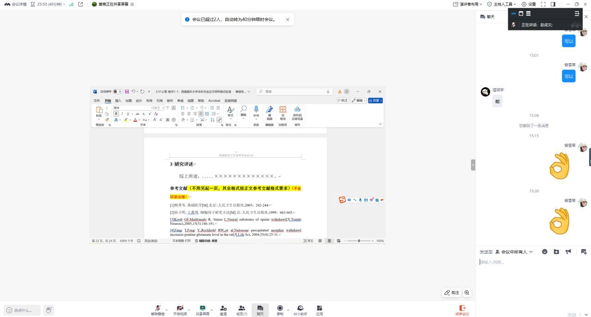This screenshot has width=591, height=317.
Task: Toggle Underline (U) in Word ribbon
Action: (x=127, y=114)
